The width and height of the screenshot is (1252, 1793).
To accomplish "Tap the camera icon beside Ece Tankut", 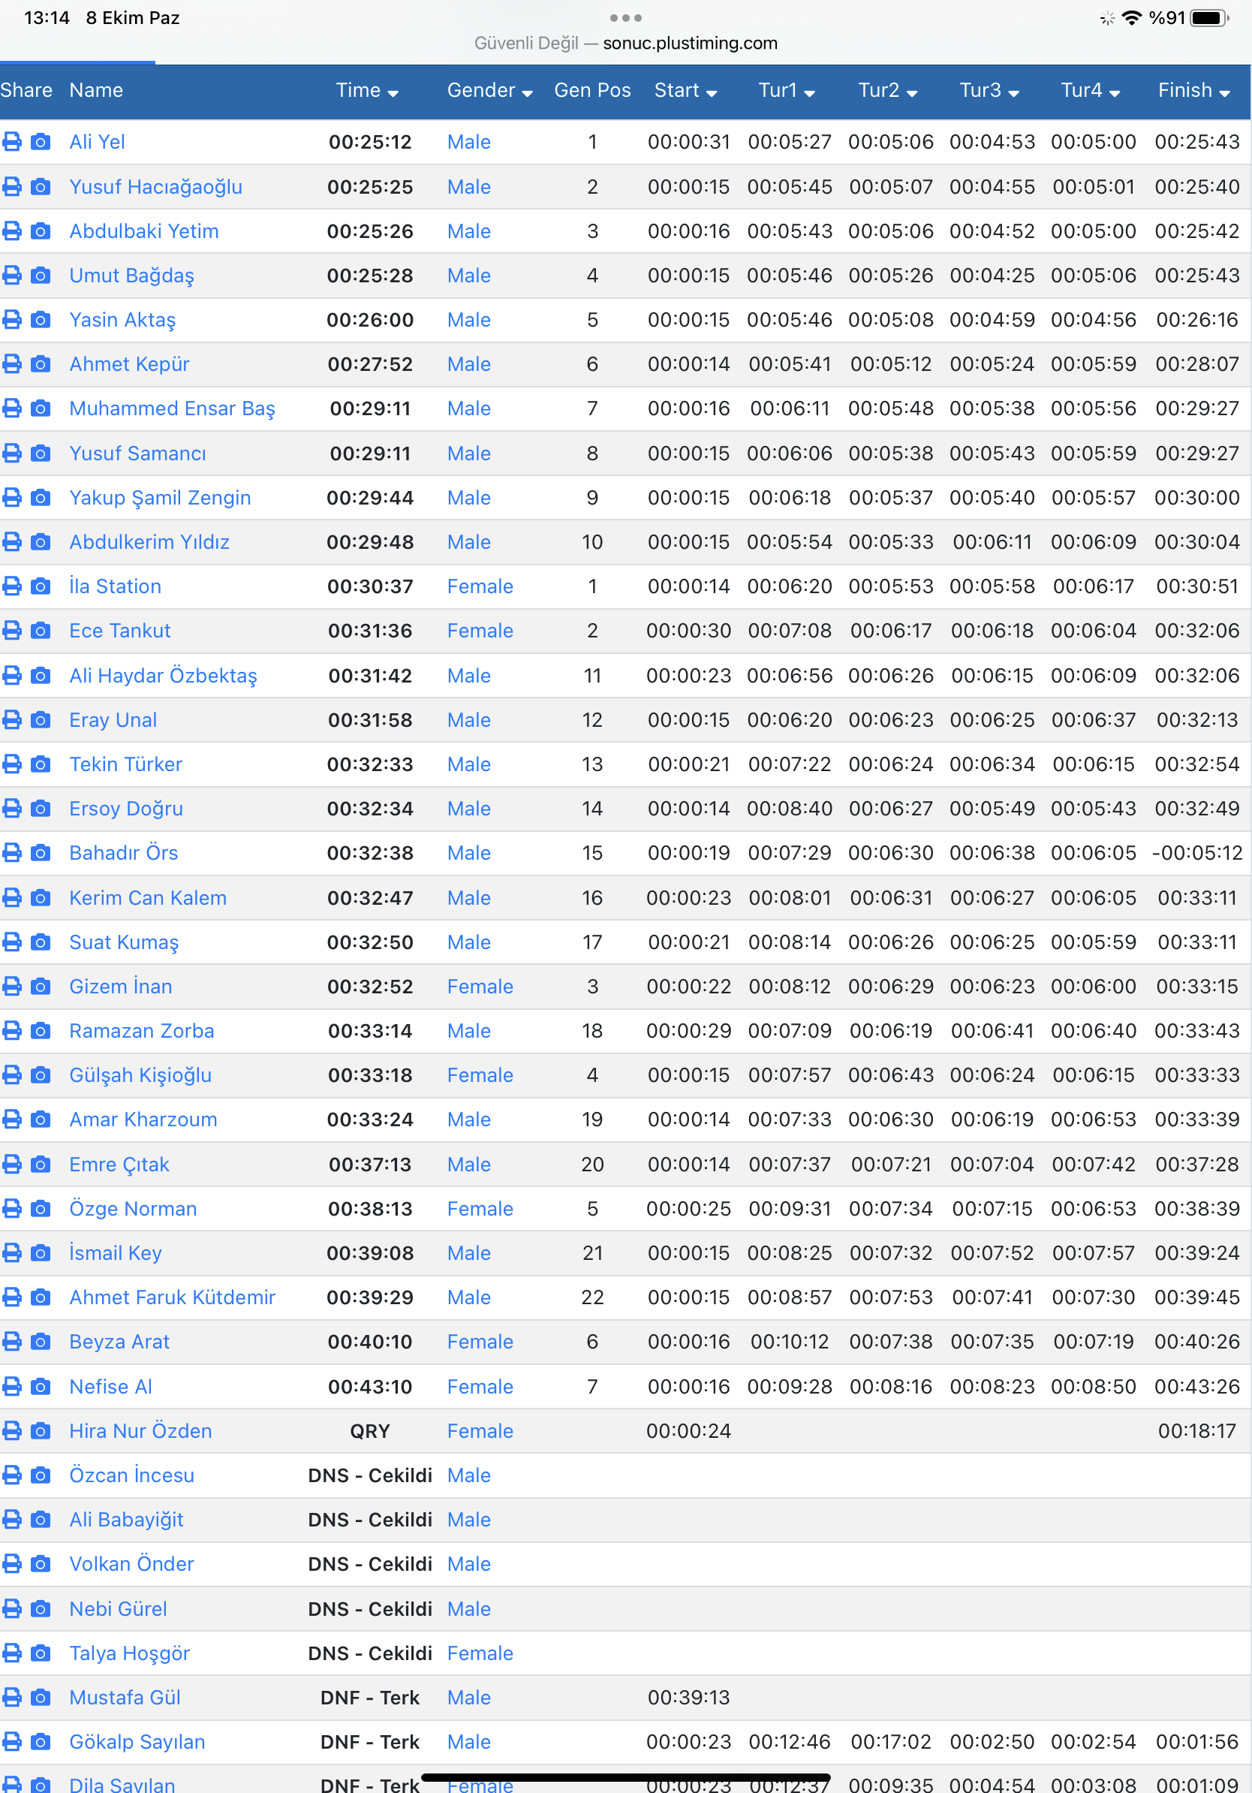I will pos(41,630).
